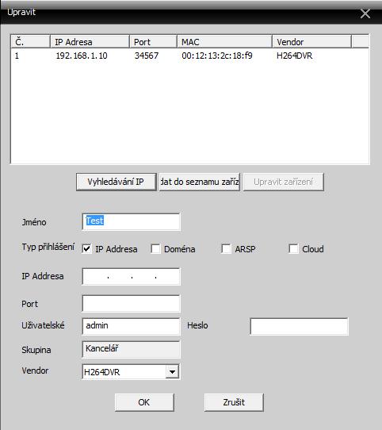
Task: Select device row 192.168.1.10
Action: pos(190,56)
